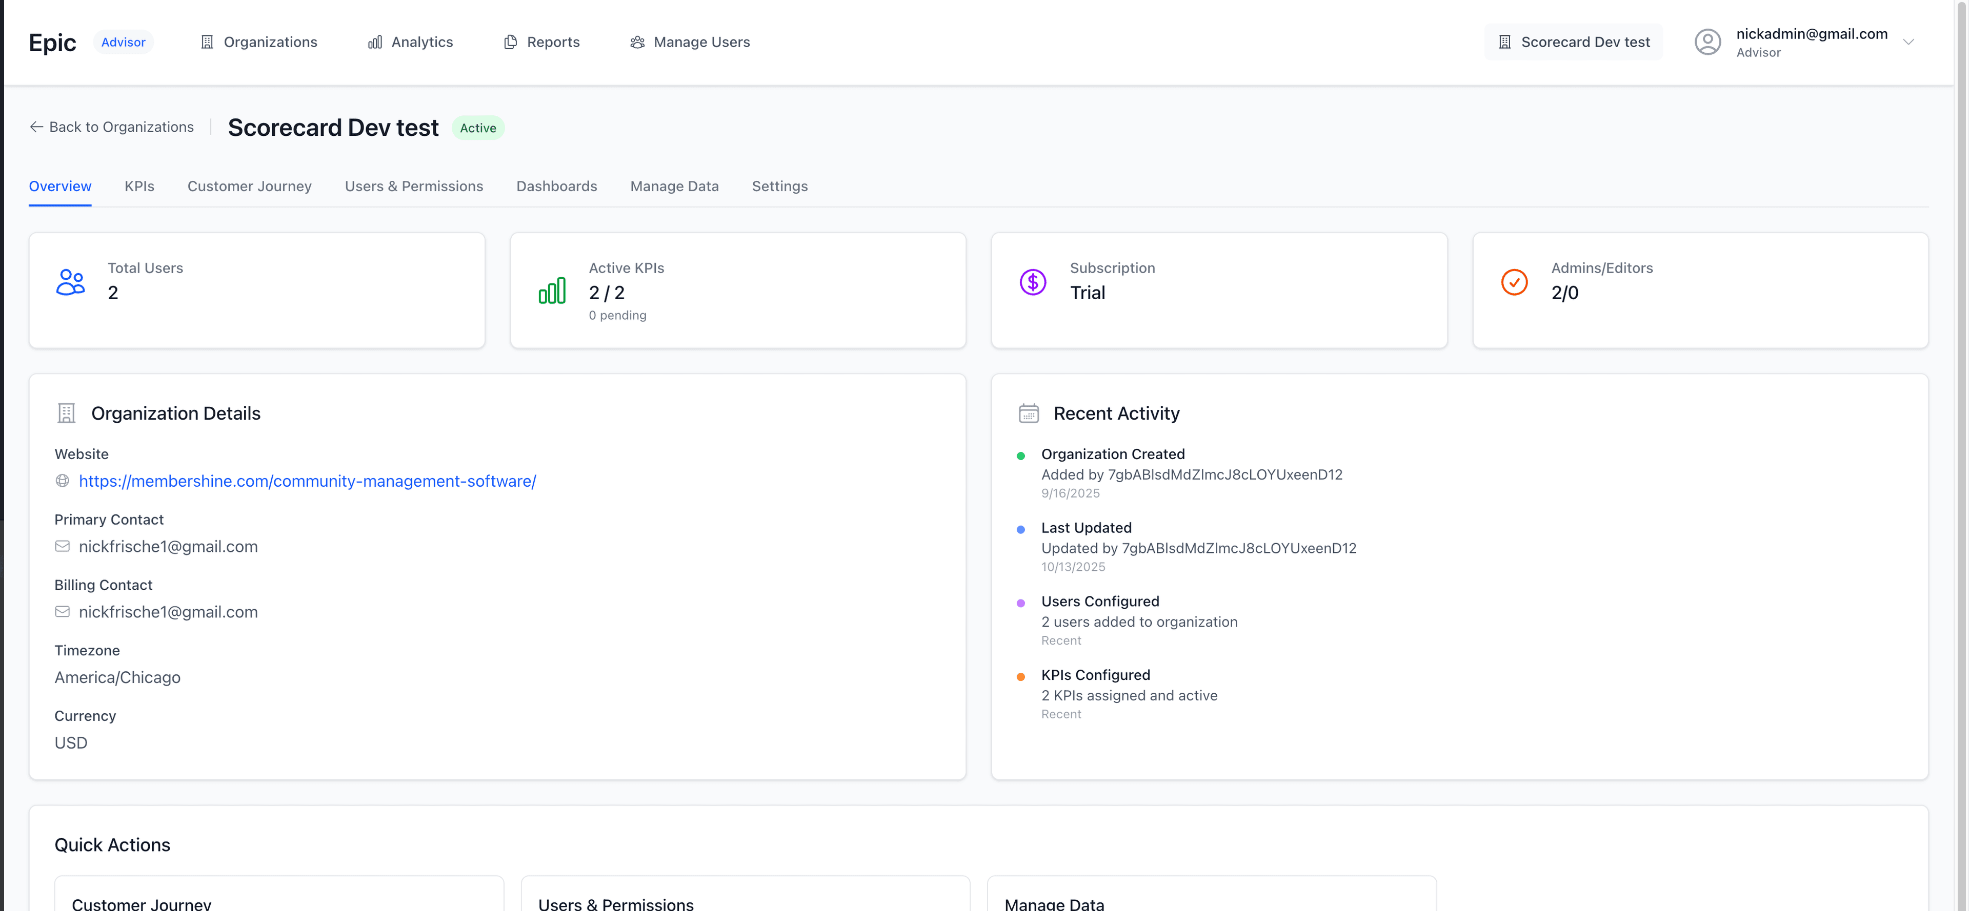
Task: Open the Scorecard Dev test organization switcher
Action: pyautogui.click(x=1573, y=41)
